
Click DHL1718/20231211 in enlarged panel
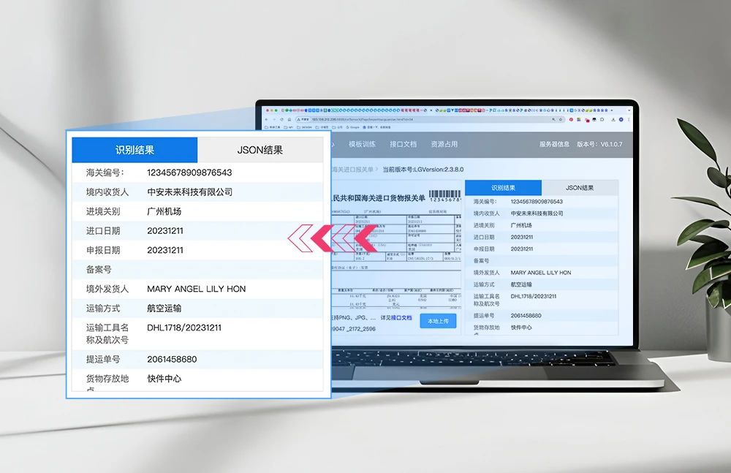coord(184,328)
